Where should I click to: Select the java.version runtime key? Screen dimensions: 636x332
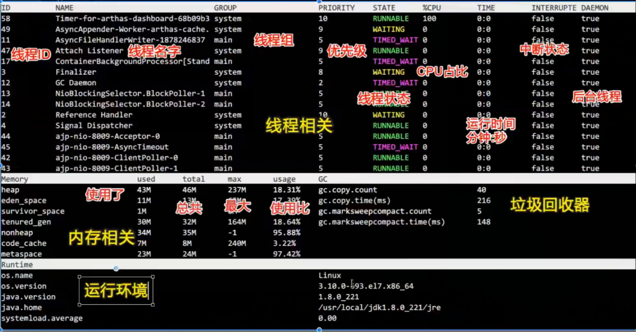pyautogui.click(x=28, y=297)
